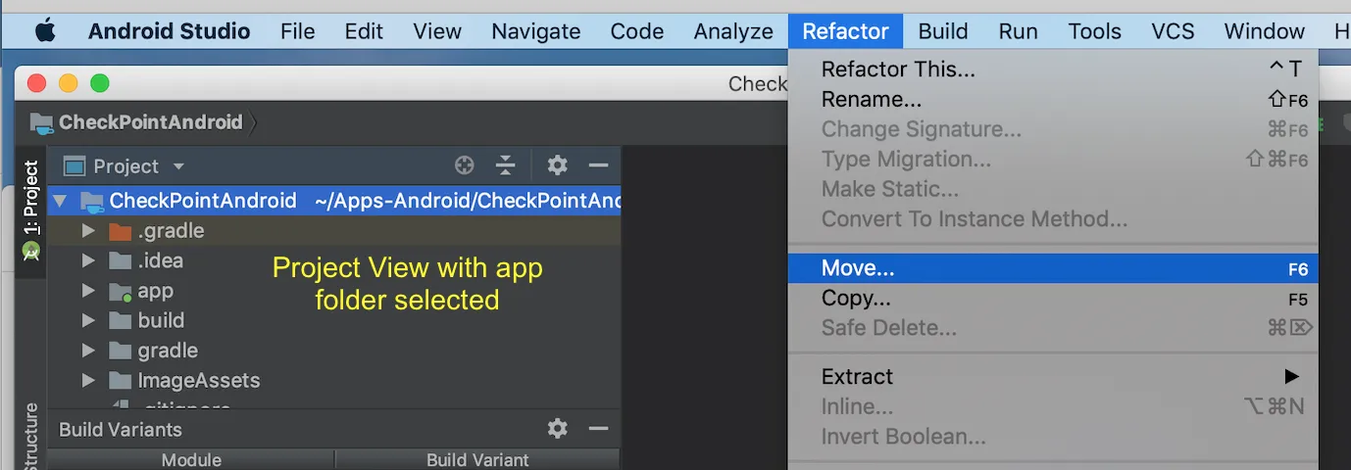Open the VCS menu
Viewport: 1351px width, 470px height.
[1173, 31]
